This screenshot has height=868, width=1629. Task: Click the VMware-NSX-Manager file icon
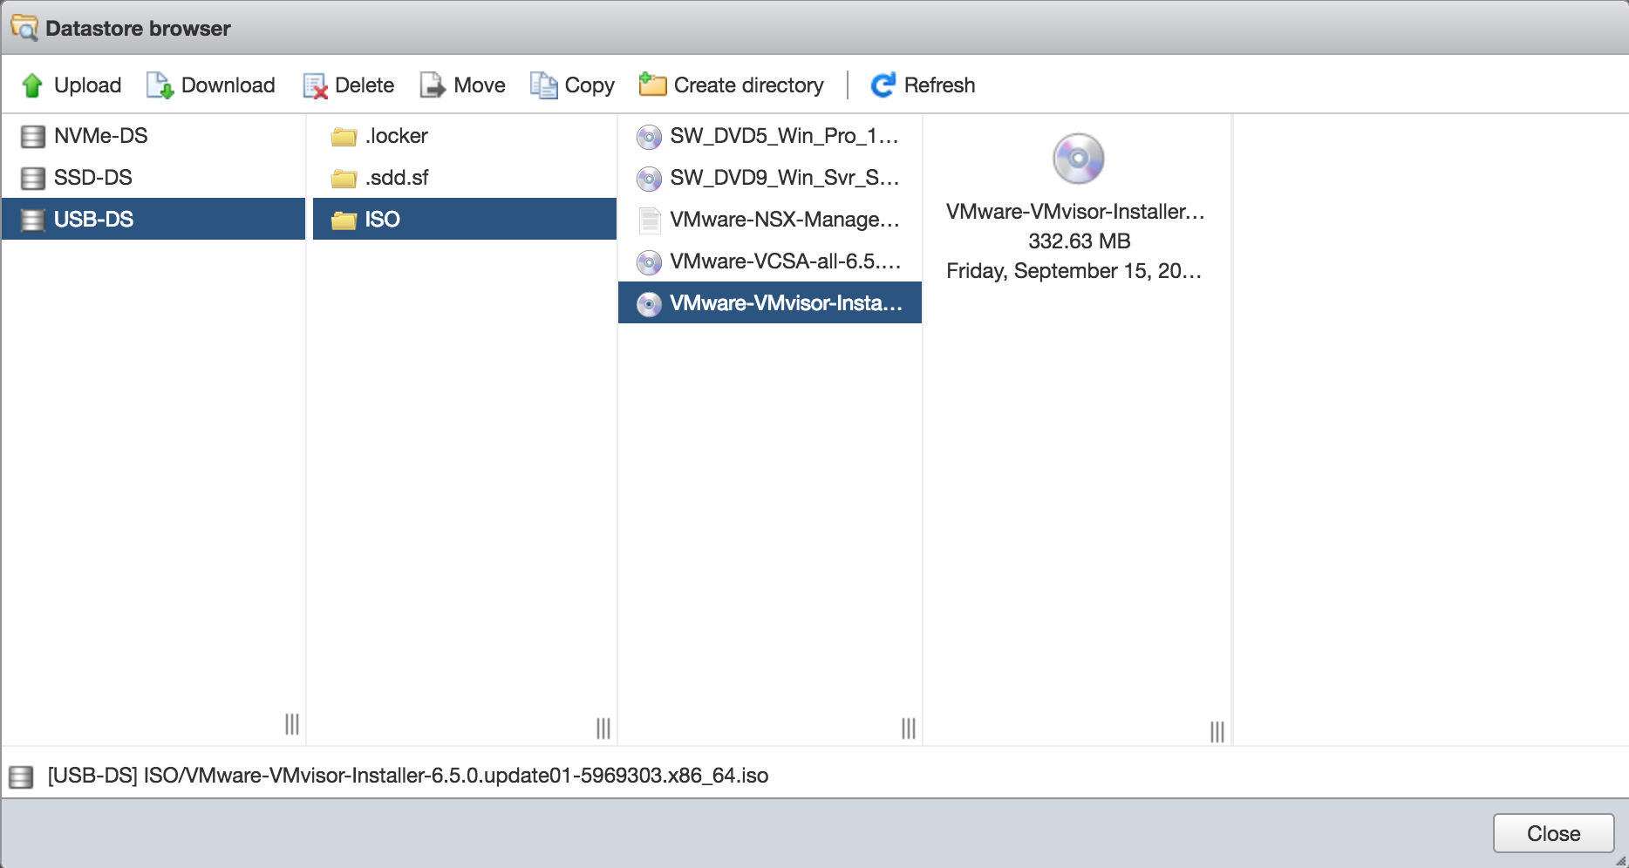click(x=649, y=220)
